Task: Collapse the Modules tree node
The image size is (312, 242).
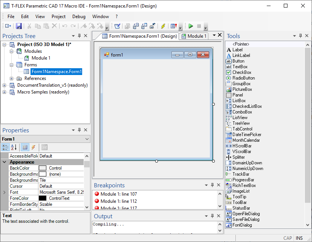Action: pyautogui.click(x=12, y=51)
